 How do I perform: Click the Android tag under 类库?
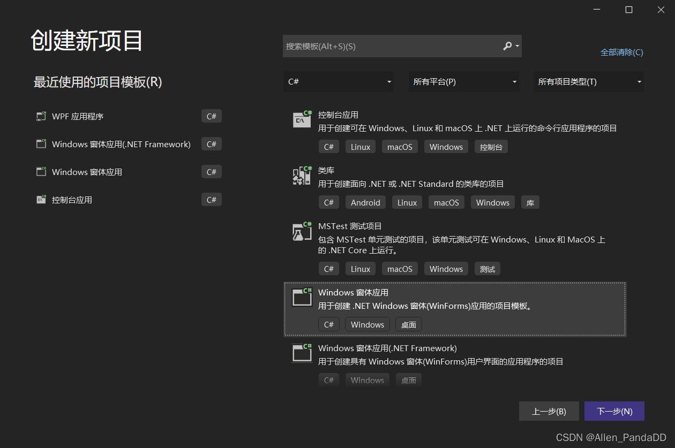pyautogui.click(x=365, y=202)
